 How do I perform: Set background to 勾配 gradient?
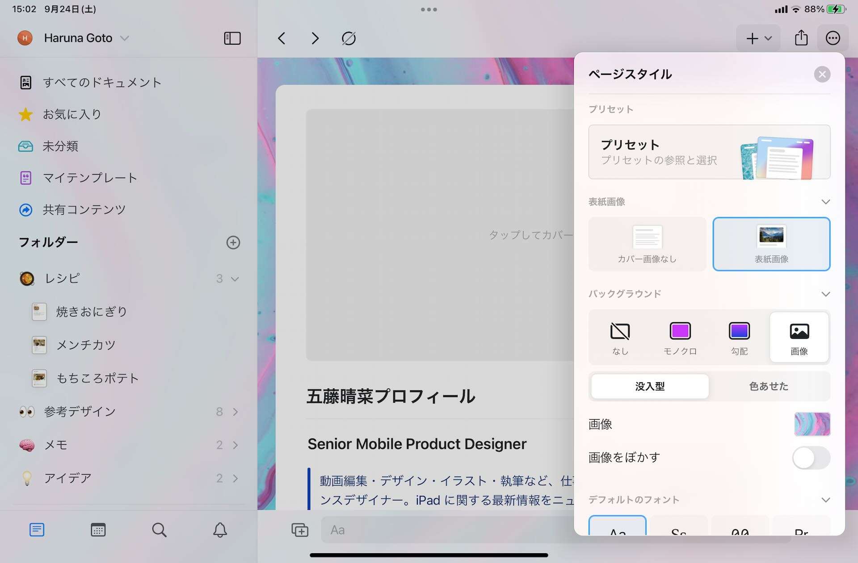[x=740, y=338]
